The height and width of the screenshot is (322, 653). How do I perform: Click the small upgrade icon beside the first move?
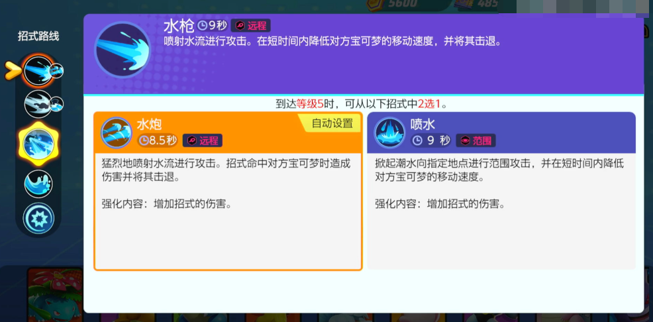click(57, 71)
